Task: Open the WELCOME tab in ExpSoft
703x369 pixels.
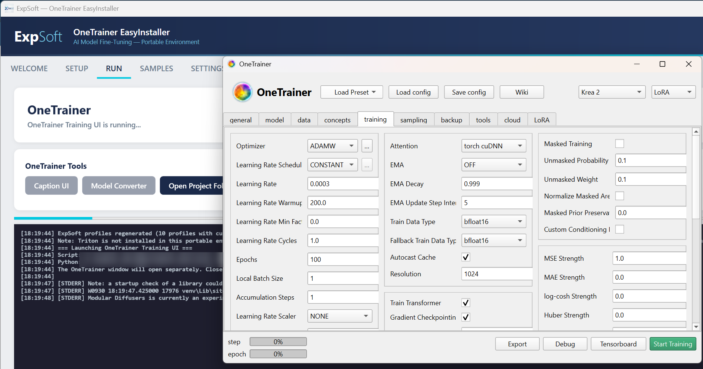Action: point(29,69)
